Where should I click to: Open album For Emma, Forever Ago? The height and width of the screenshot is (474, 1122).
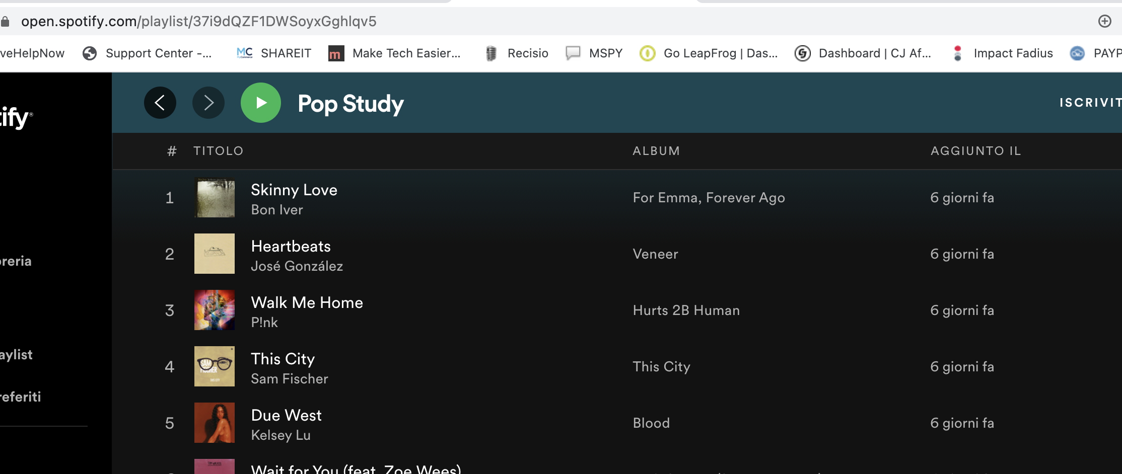click(x=709, y=198)
